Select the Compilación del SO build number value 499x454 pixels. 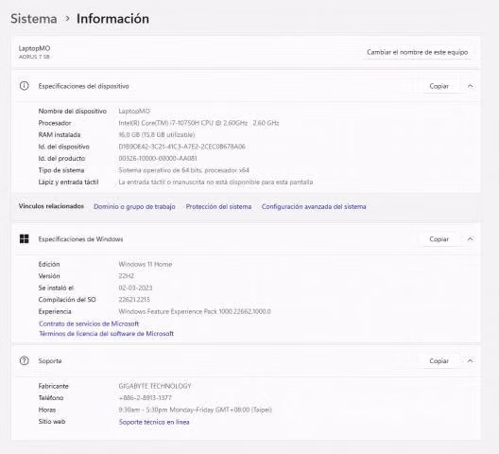tap(134, 300)
